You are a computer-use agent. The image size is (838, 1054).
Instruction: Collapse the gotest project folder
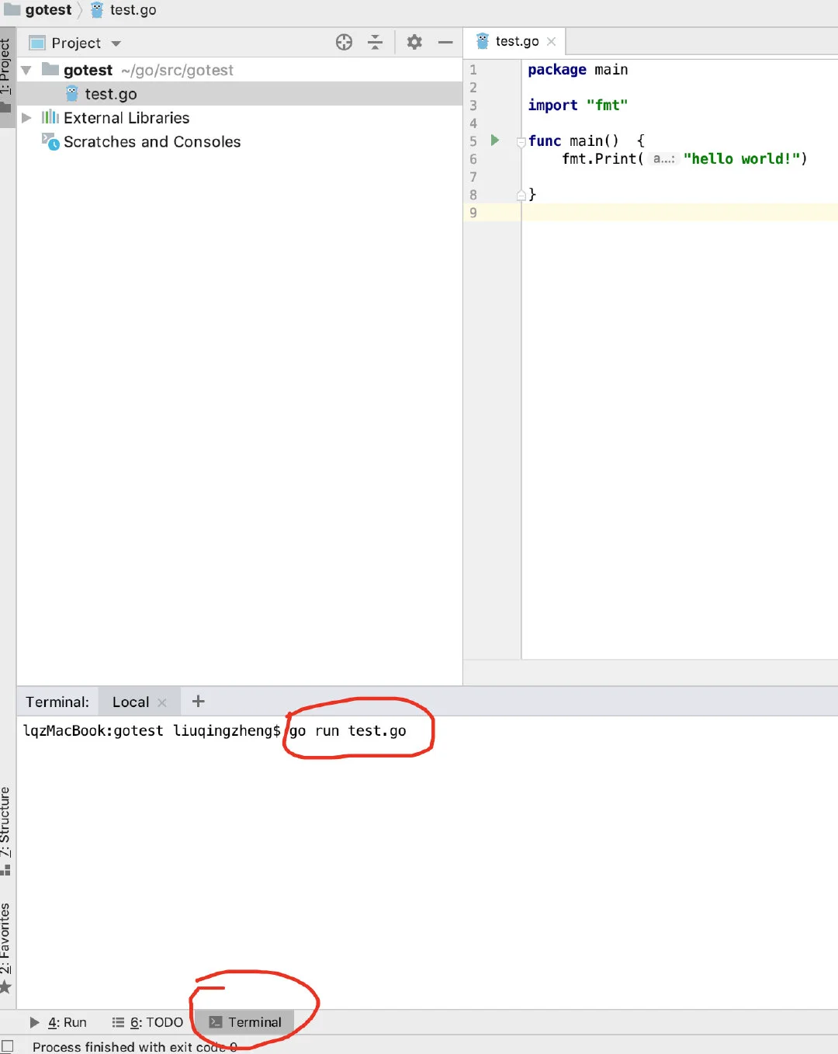click(x=26, y=71)
